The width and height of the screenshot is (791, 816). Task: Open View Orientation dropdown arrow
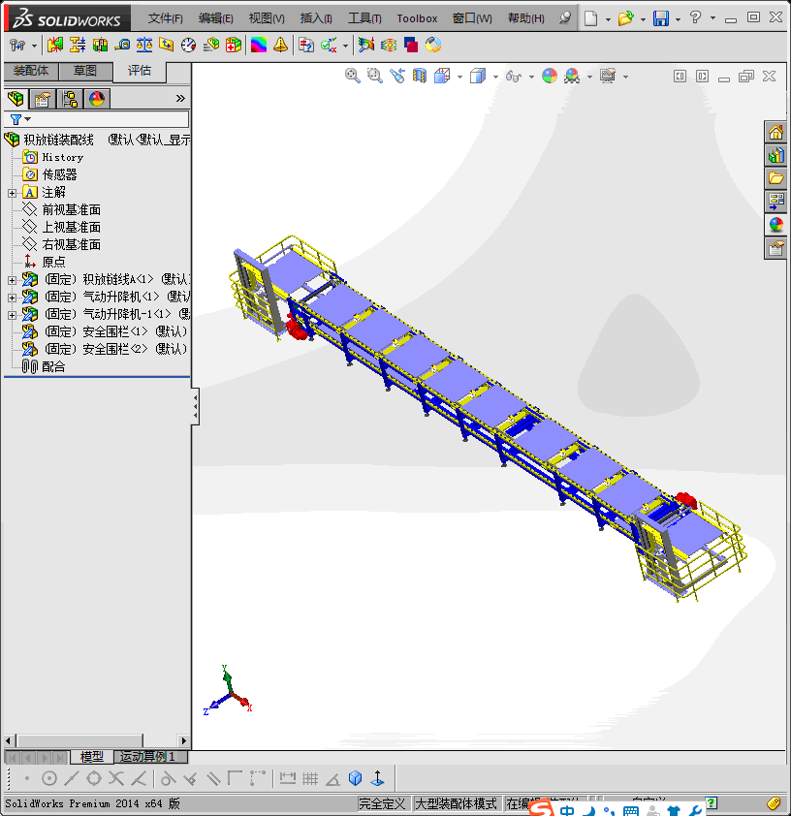pyautogui.click(x=459, y=77)
